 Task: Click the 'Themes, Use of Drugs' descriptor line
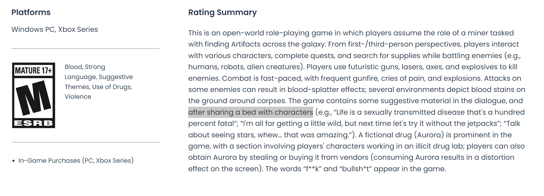tap(98, 87)
